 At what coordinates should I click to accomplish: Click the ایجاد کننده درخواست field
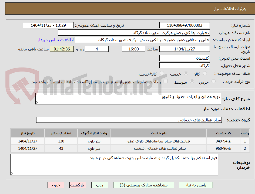pos(142,40)
